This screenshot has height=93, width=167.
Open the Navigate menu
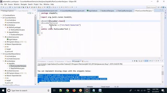click(24, 4)
